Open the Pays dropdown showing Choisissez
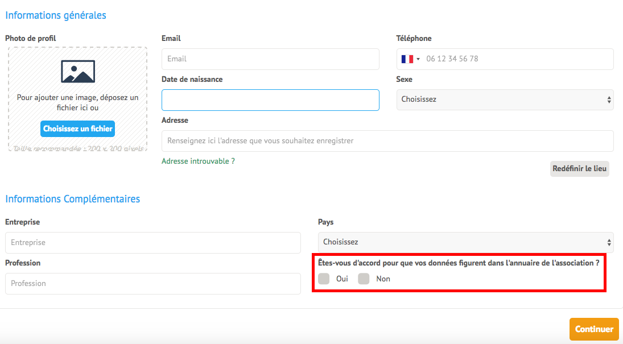This screenshot has width=623, height=344. [x=465, y=242]
